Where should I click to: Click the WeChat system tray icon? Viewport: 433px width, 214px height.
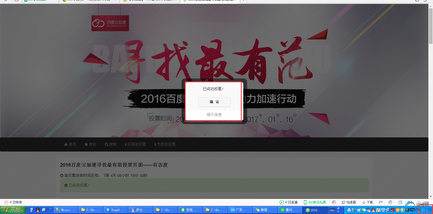coord(364,210)
